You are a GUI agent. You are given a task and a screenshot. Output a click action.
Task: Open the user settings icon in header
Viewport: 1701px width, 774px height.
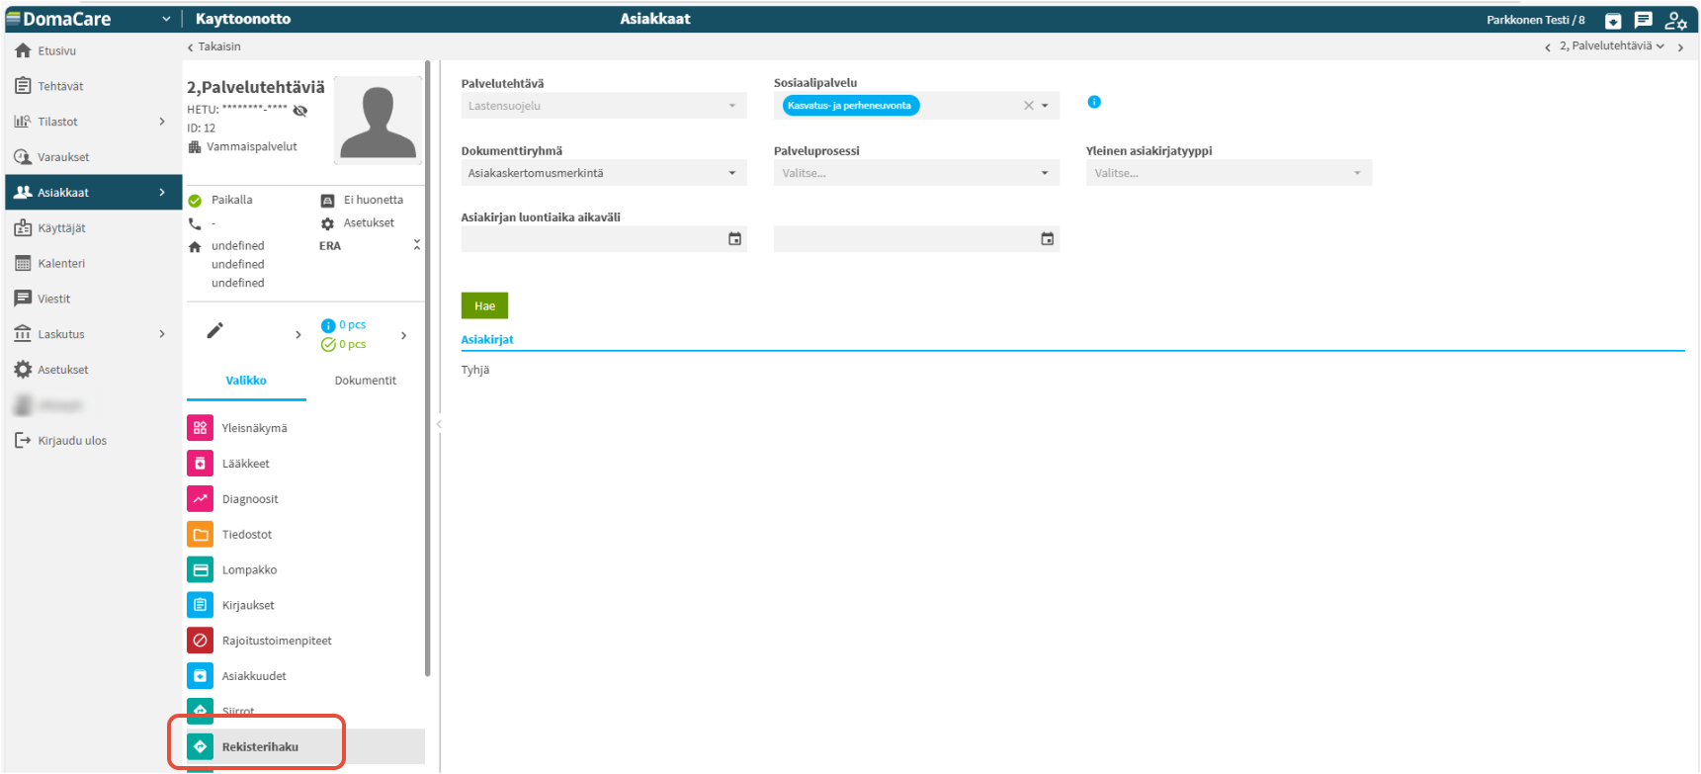(x=1676, y=20)
